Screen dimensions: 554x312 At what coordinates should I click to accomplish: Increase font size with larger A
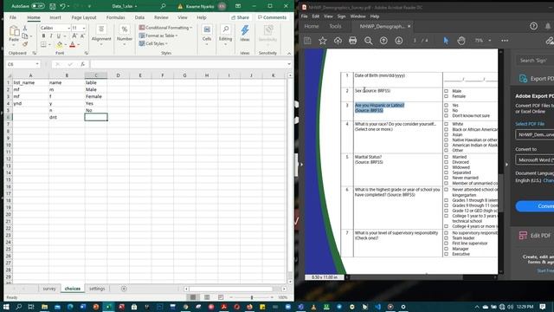74,36
